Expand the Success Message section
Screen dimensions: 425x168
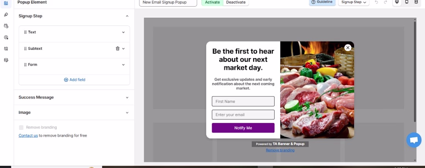[x=74, y=97]
